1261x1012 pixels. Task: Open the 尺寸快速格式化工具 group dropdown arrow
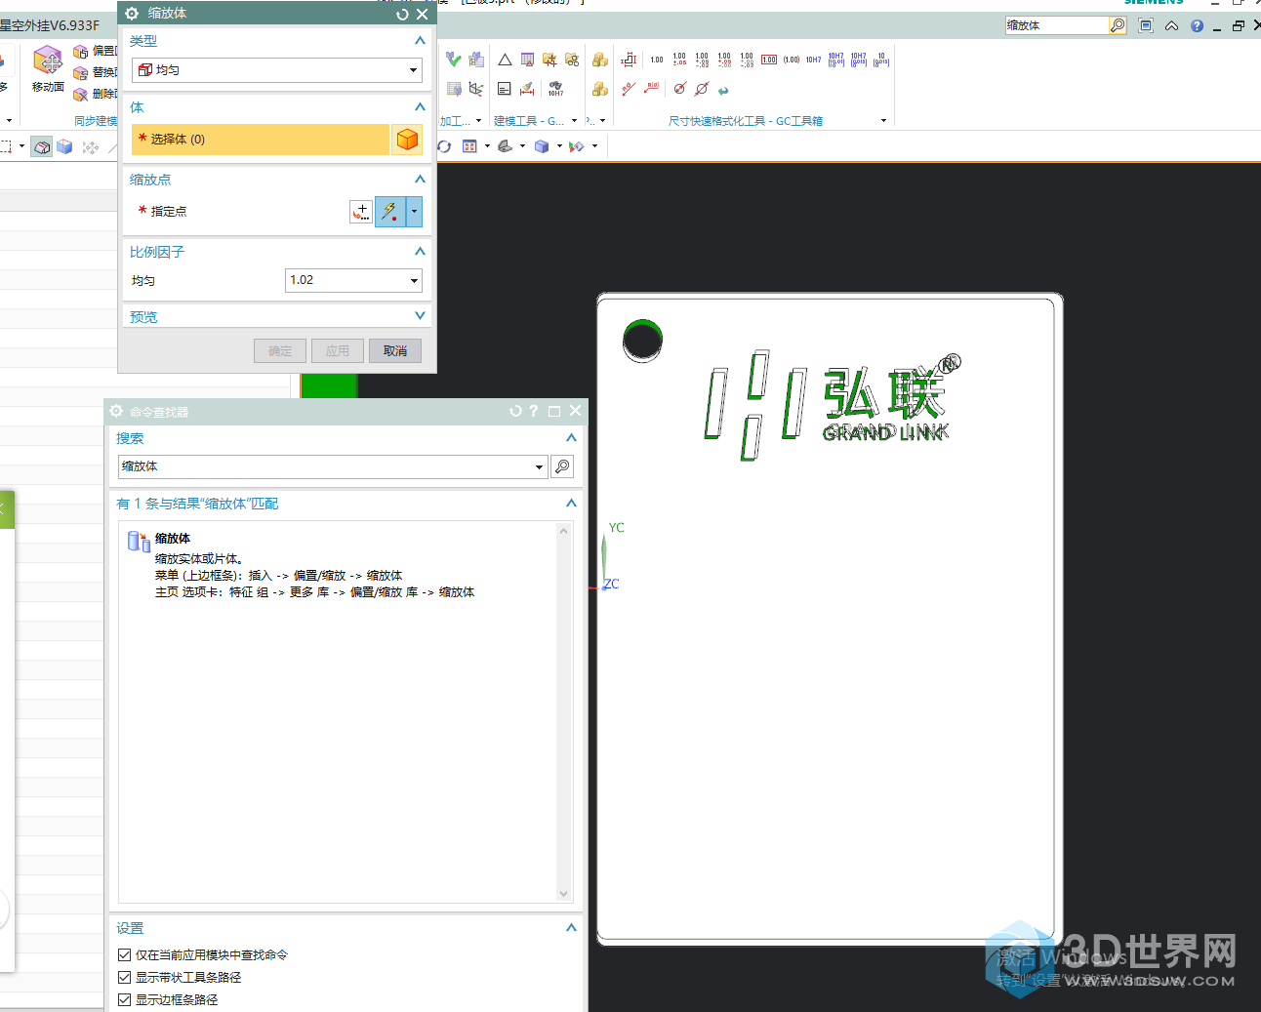pos(883,121)
